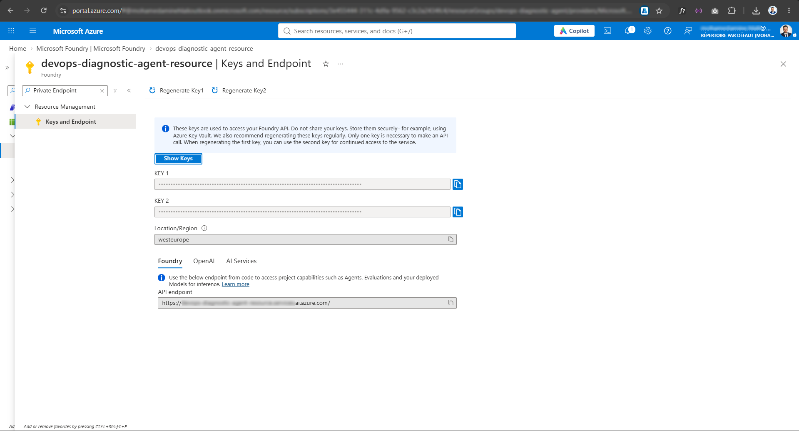This screenshot has height=431, width=799.
Task: Open browser extensions puzzle icon
Action: pos(732,11)
